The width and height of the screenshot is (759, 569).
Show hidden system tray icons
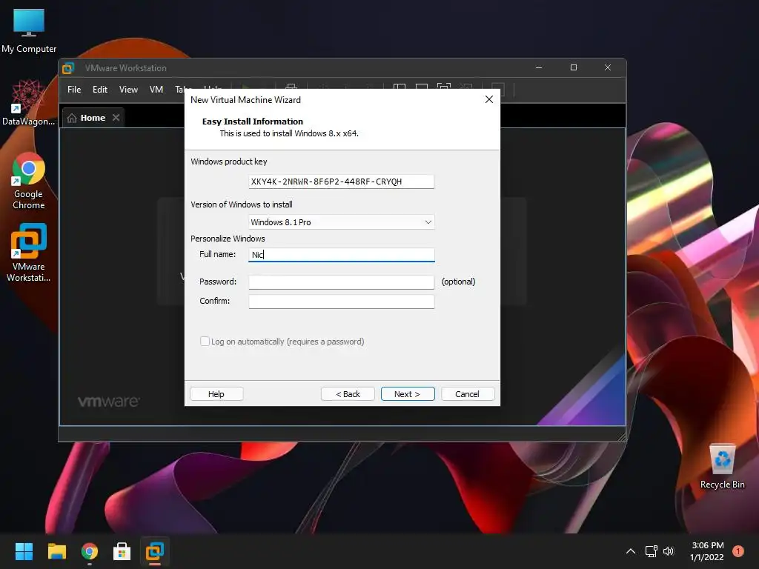coord(631,551)
